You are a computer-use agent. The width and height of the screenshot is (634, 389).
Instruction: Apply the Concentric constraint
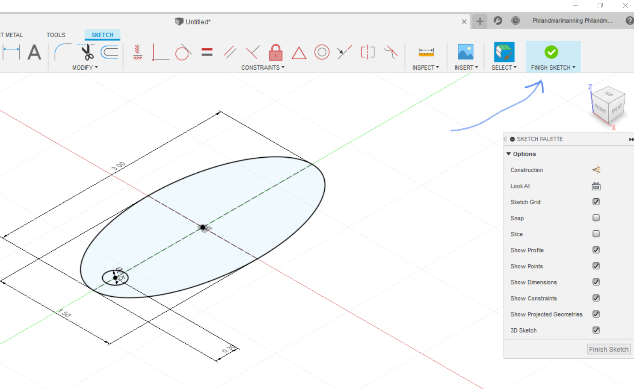322,52
